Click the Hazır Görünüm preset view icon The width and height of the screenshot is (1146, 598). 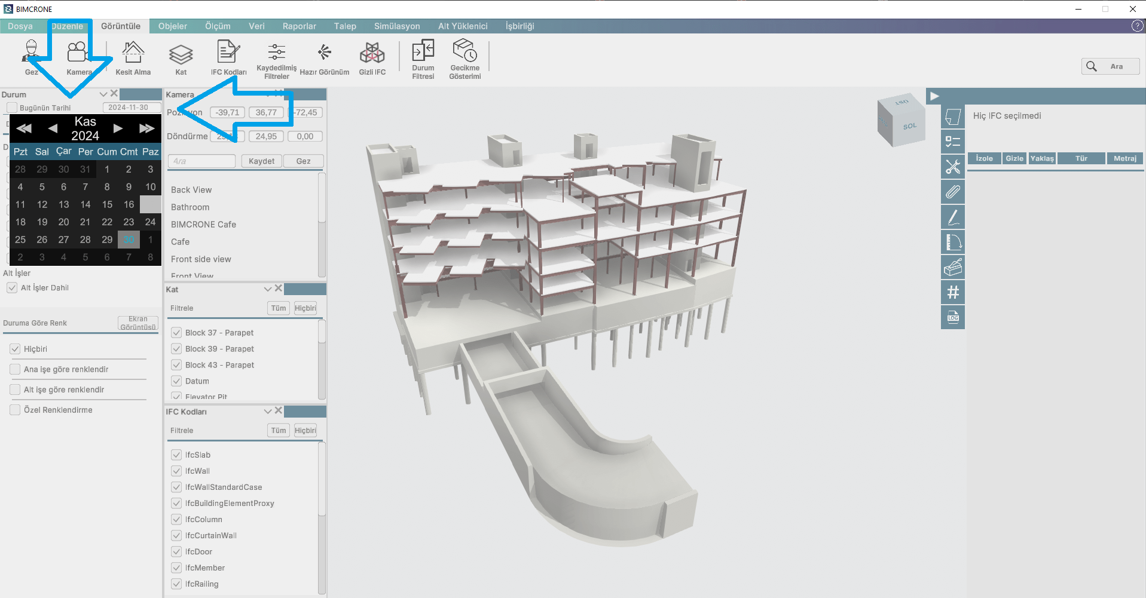pos(324,53)
